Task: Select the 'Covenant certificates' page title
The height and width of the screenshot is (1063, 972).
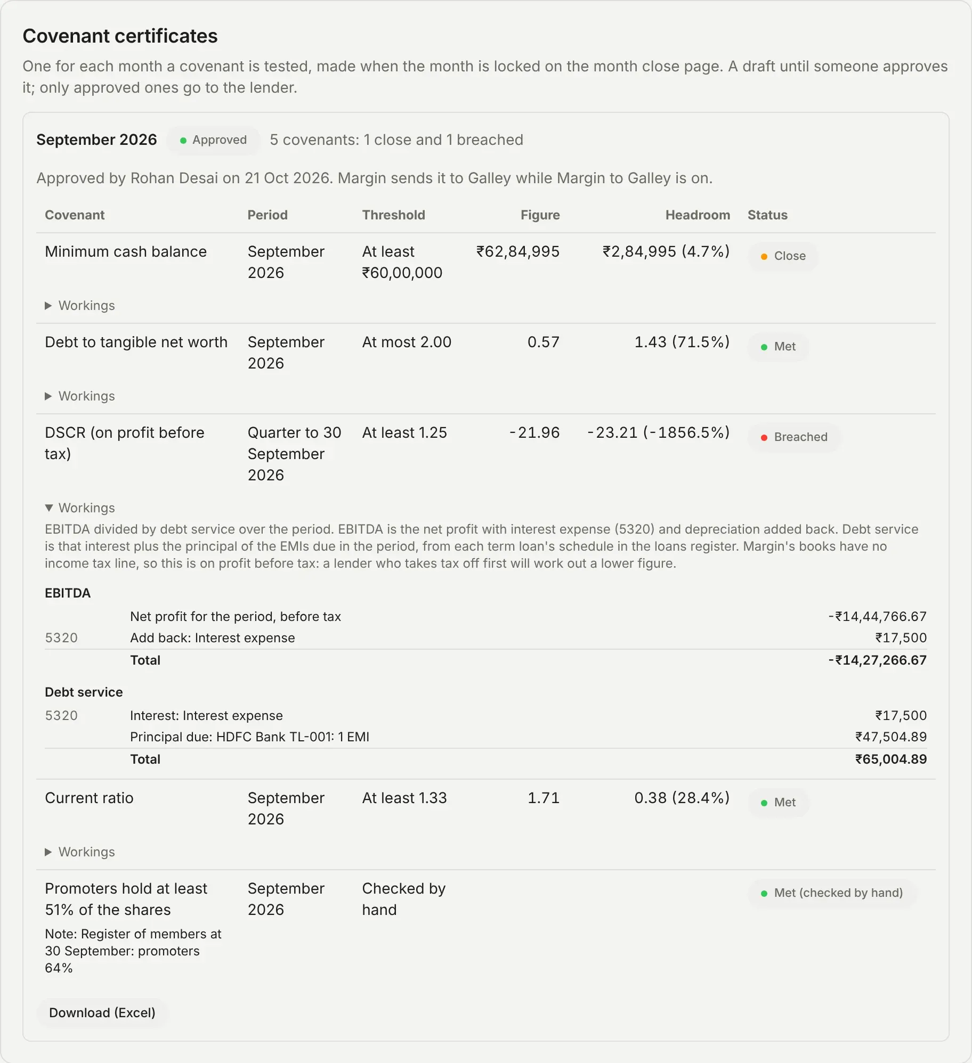Action: (x=120, y=36)
